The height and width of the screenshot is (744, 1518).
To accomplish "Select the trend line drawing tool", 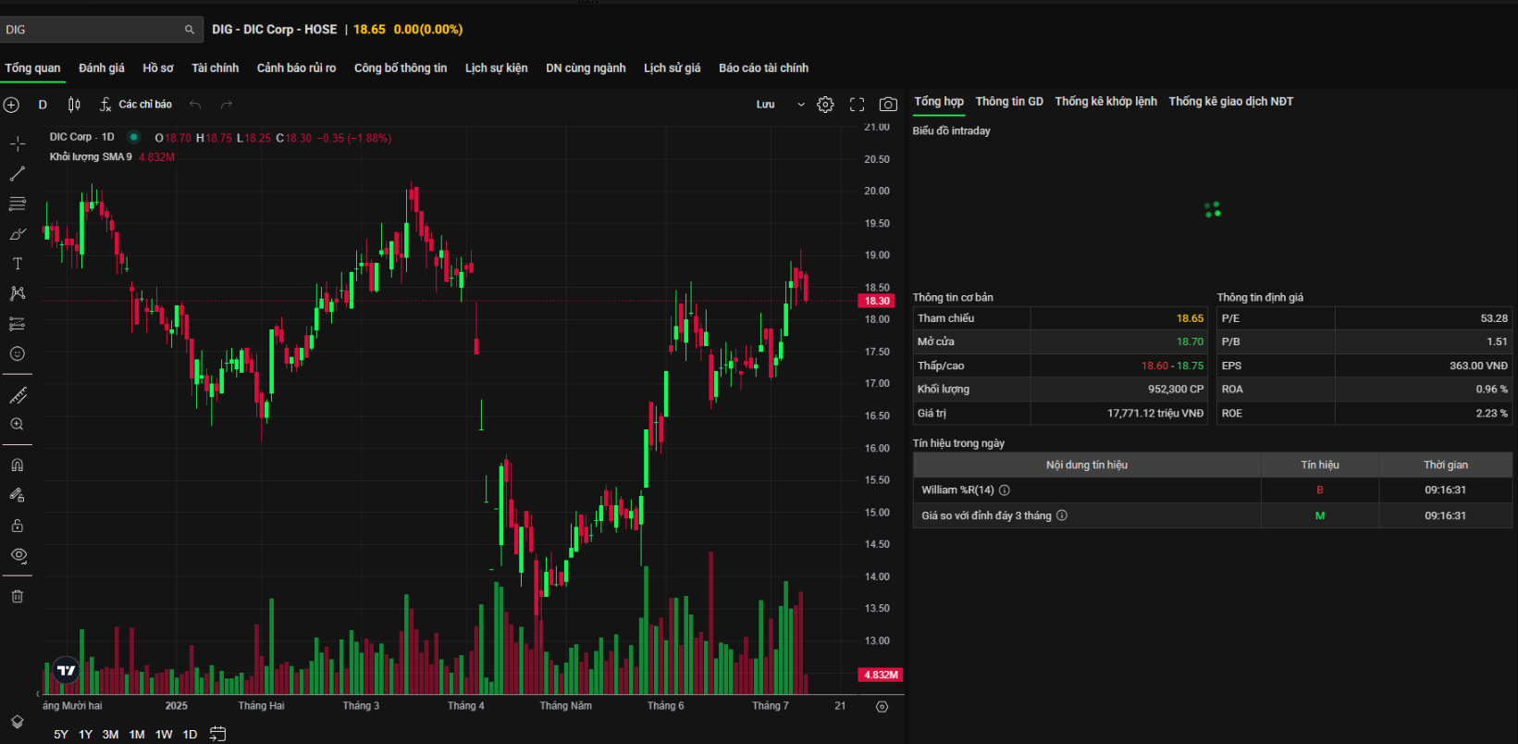I will [18, 174].
